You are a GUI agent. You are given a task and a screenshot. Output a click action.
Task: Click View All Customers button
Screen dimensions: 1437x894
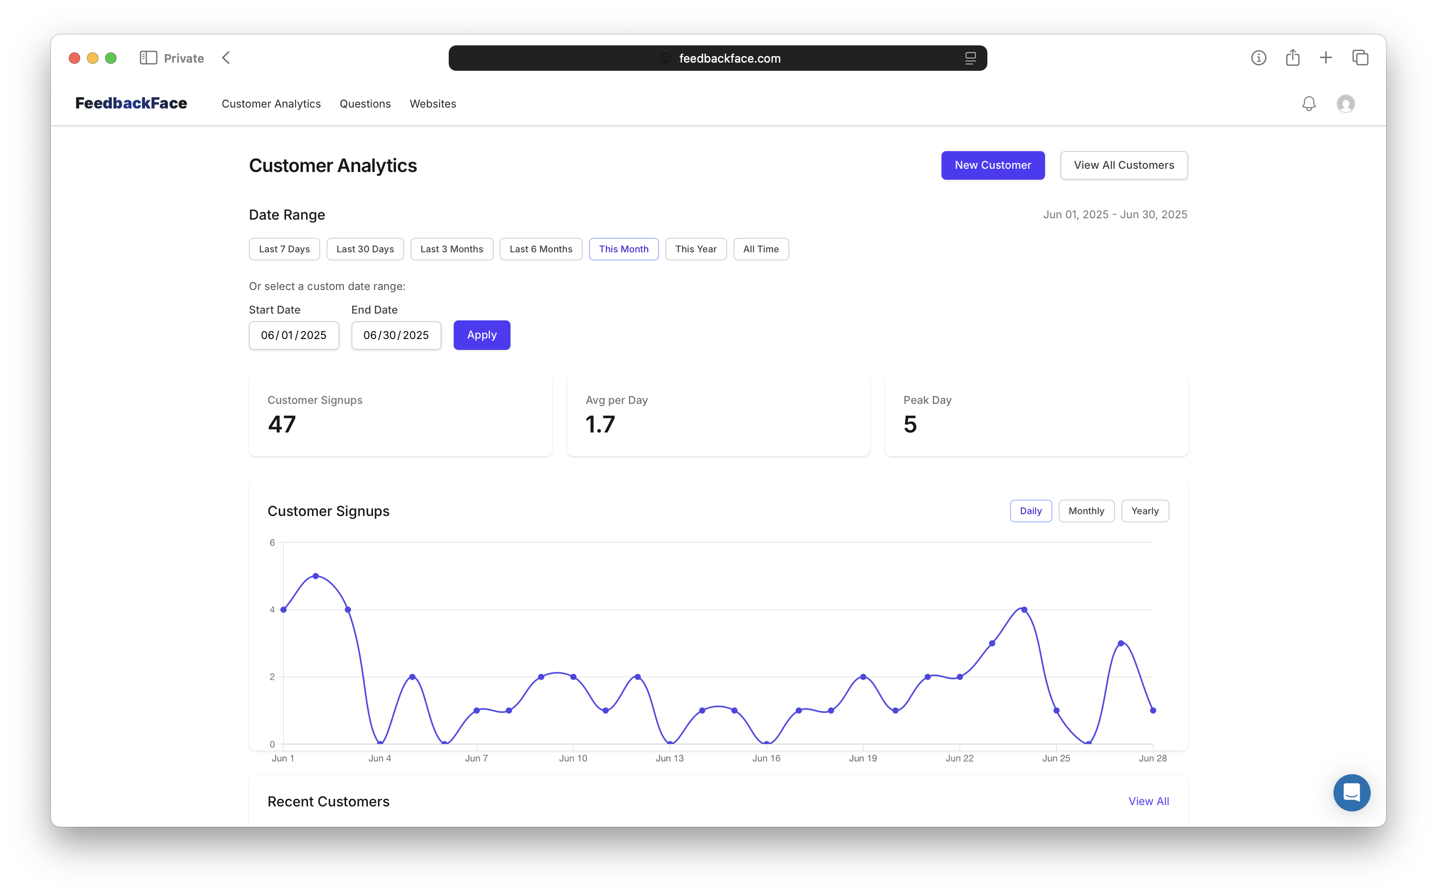coord(1124,165)
